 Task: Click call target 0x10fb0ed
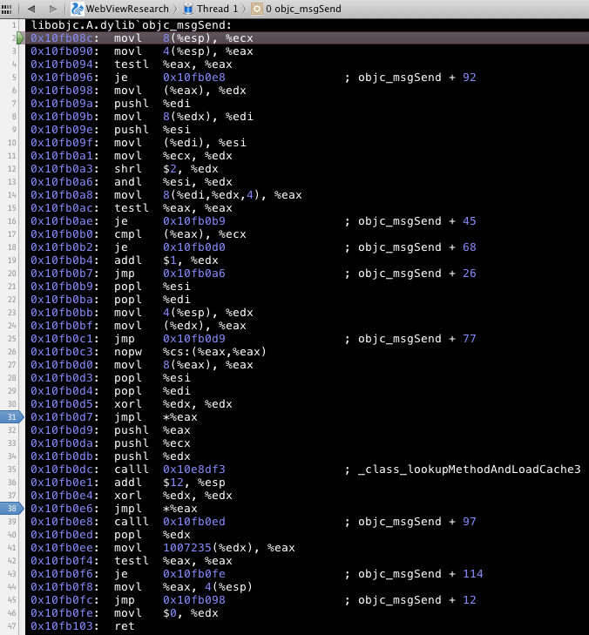[x=194, y=522]
